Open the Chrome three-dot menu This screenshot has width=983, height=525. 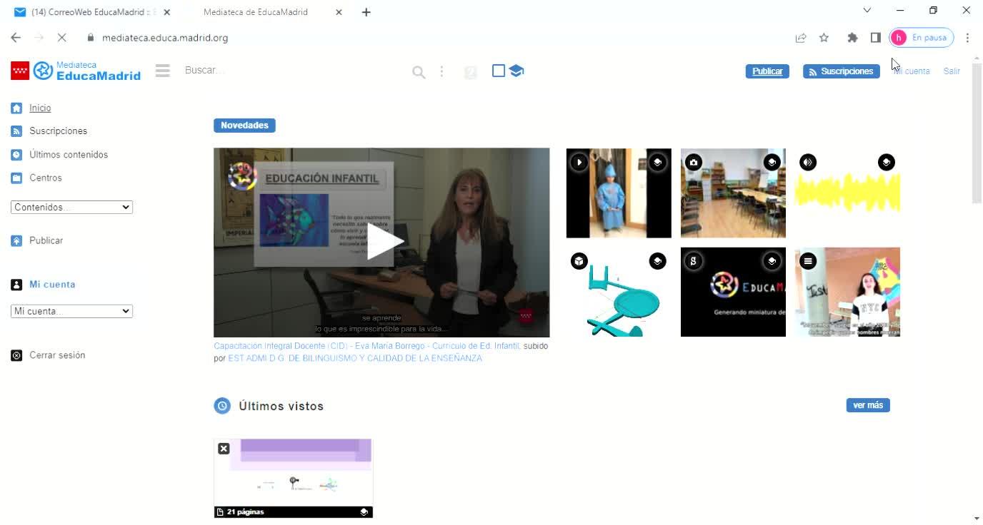click(967, 38)
